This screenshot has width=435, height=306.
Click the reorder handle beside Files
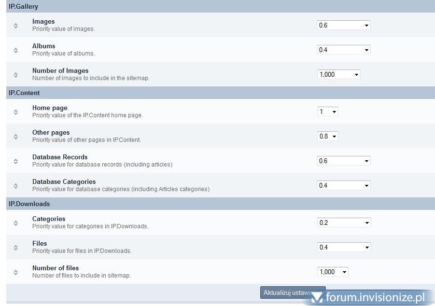(15, 248)
